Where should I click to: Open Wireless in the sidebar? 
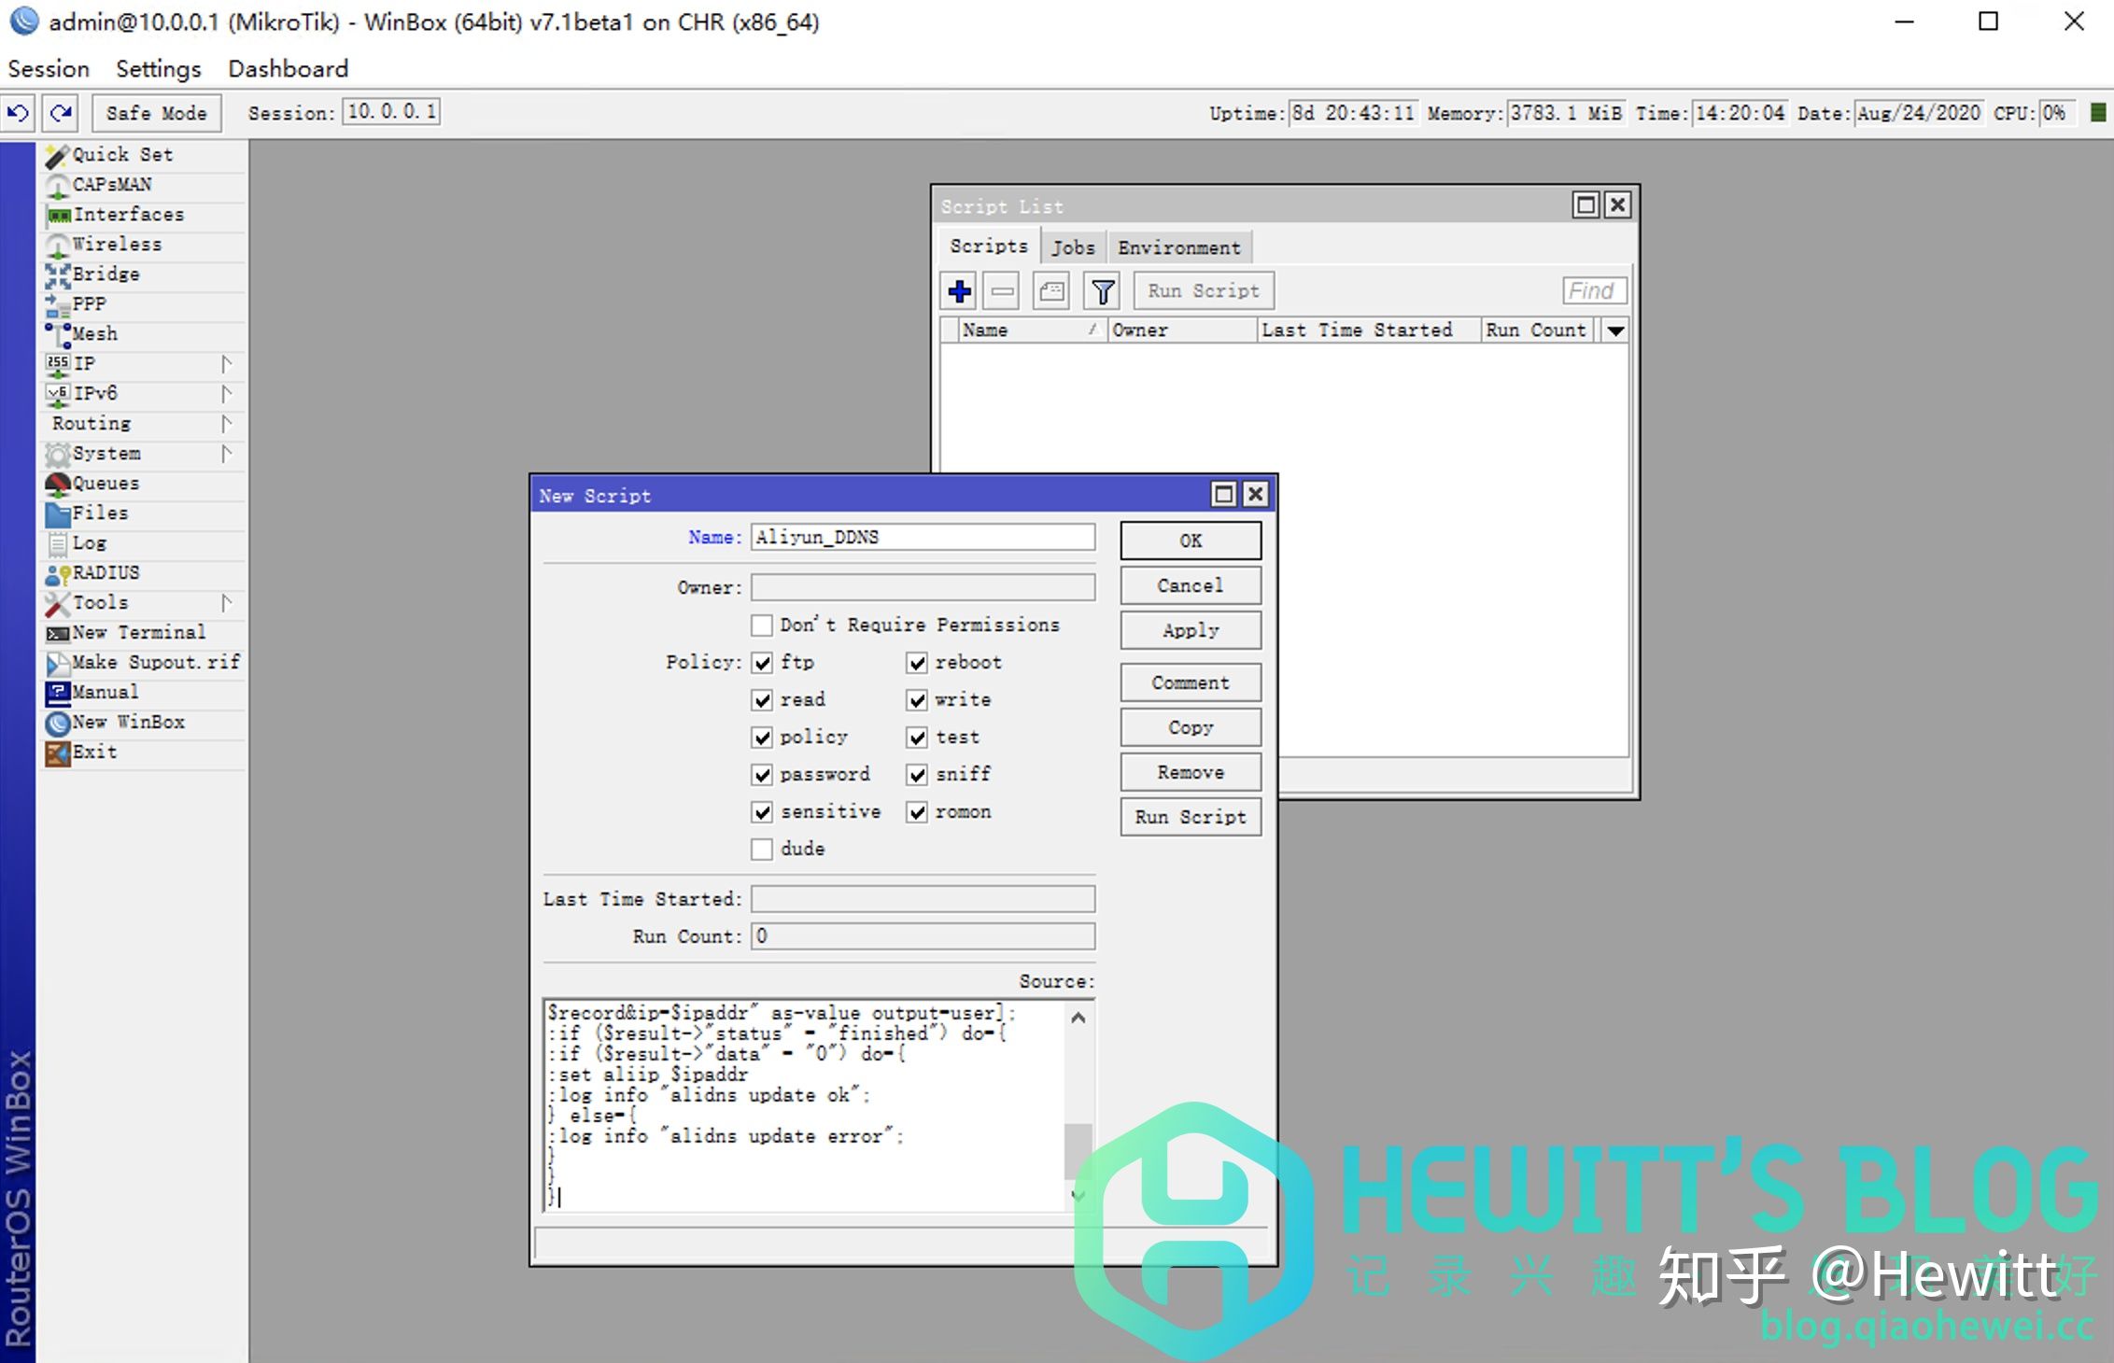pos(143,245)
